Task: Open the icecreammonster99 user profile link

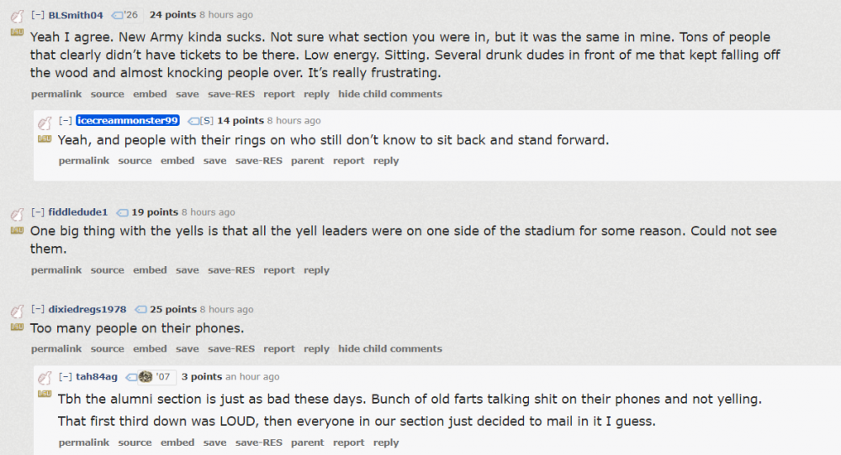Action: click(x=128, y=121)
